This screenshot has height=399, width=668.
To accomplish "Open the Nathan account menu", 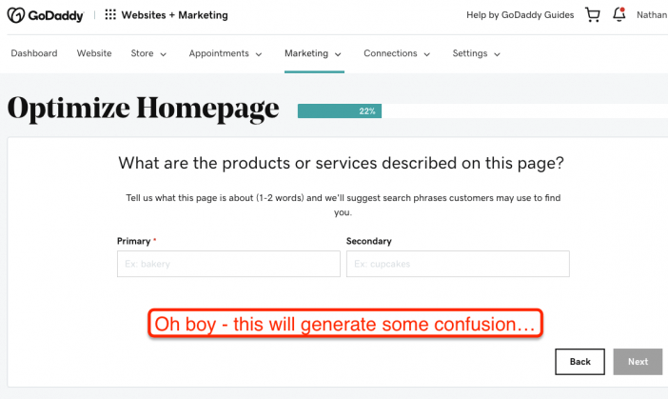I will [x=652, y=15].
